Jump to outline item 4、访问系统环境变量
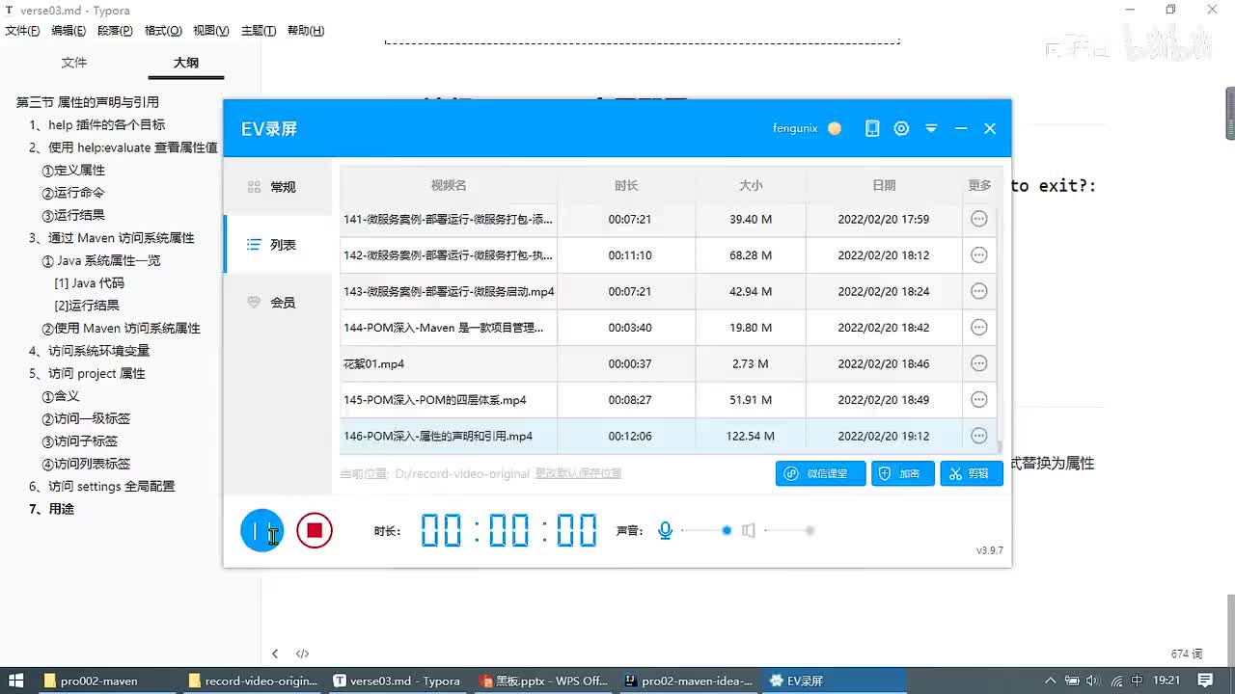1235x694 pixels. [x=90, y=350]
